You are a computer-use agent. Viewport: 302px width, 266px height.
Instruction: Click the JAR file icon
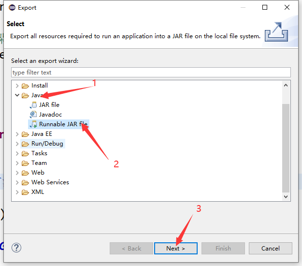(x=33, y=105)
